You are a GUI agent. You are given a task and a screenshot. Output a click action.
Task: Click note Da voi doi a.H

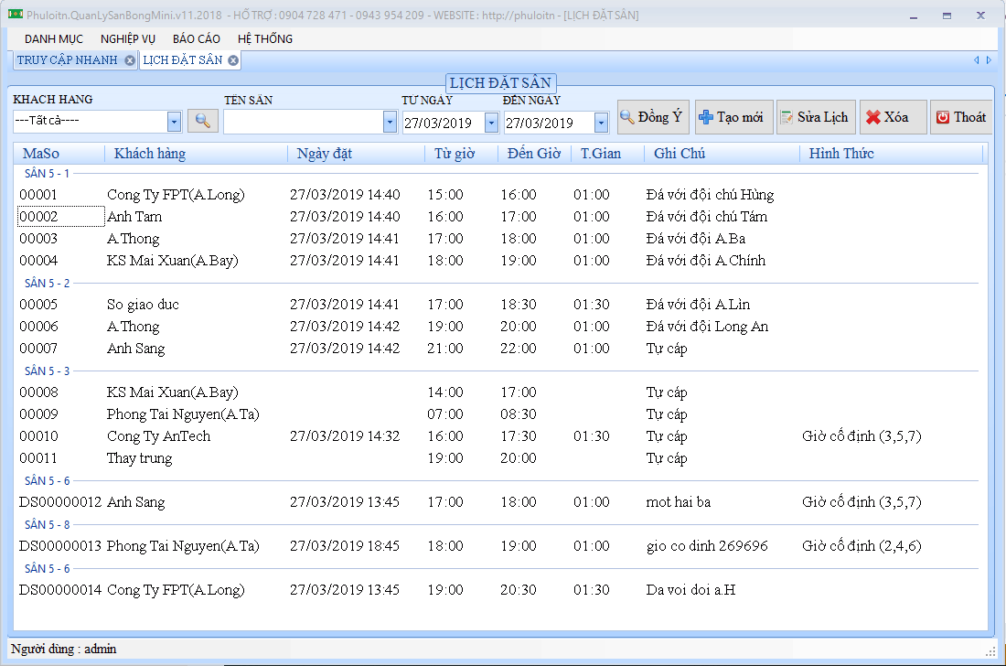690,590
